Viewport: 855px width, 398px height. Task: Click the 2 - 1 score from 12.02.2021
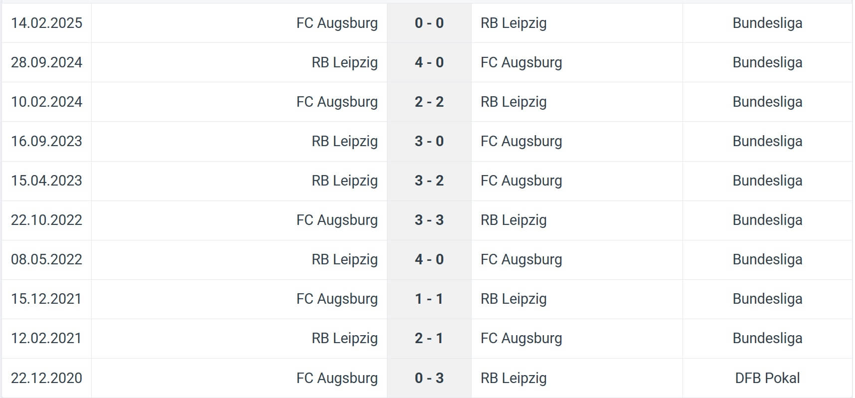[x=429, y=338]
